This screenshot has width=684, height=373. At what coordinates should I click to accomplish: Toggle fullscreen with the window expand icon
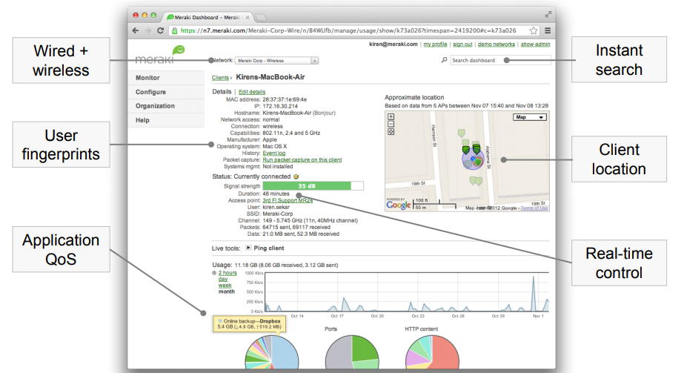point(548,15)
